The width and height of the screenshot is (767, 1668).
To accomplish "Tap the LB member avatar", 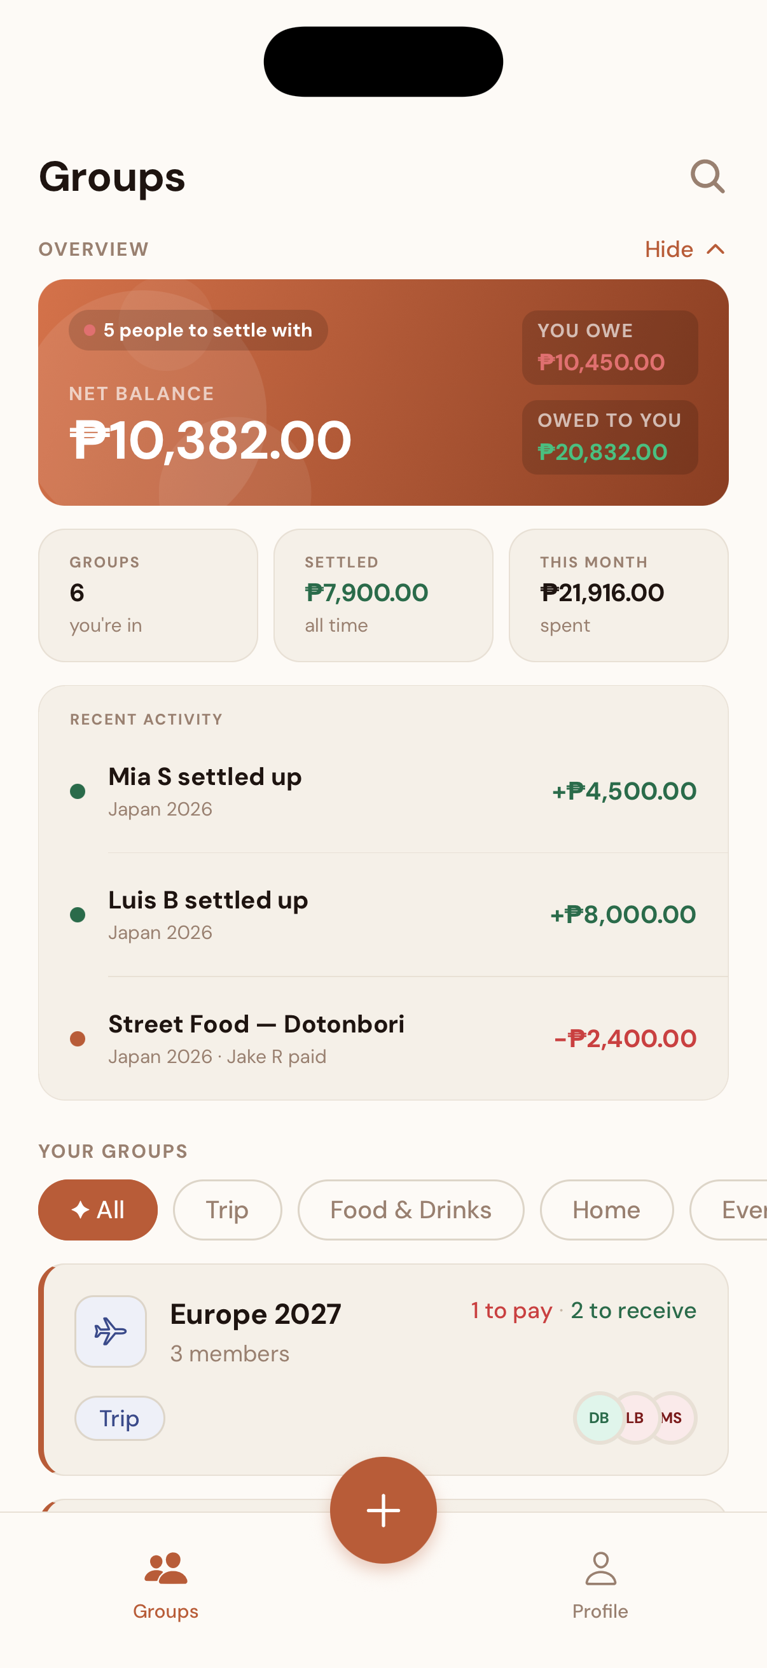I will 635,1418.
